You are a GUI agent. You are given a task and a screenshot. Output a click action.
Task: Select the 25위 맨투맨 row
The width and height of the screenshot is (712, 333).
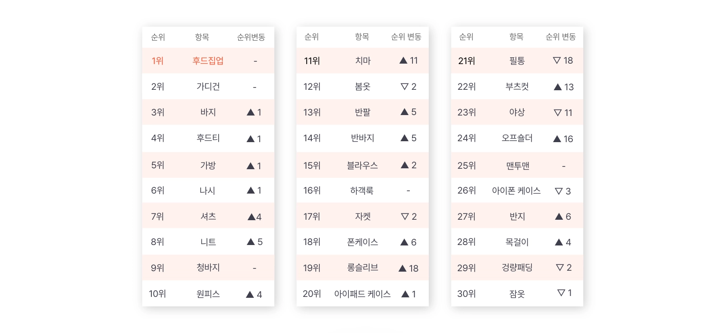517,166
